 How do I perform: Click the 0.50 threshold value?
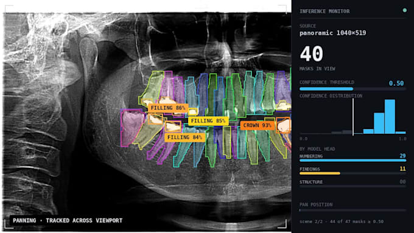pyautogui.click(x=396, y=83)
